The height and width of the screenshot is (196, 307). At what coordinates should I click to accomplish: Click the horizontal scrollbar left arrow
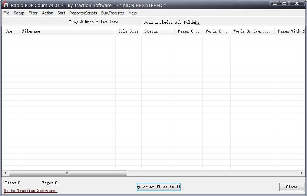click(5, 173)
